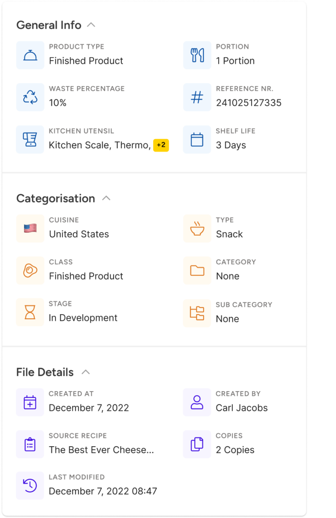The image size is (336, 518).
Task: Collapse the File Details section
Action: [x=86, y=372]
